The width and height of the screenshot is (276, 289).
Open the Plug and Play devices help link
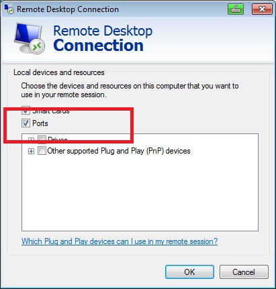(120, 241)
